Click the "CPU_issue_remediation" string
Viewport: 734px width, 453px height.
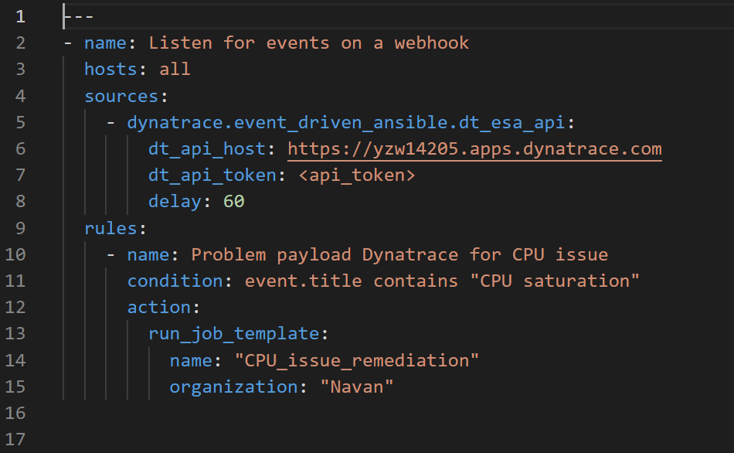356,361
